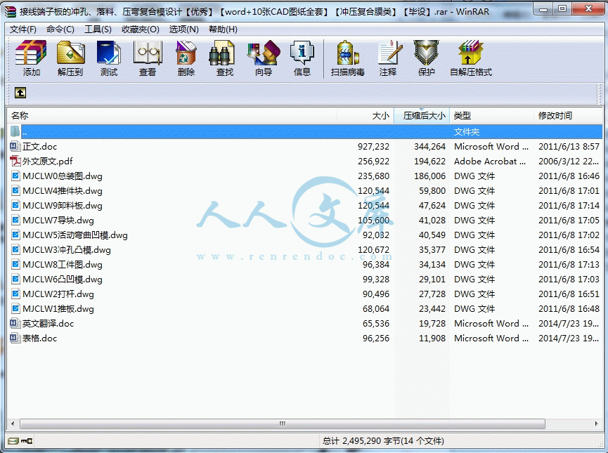Screen dimensions: 608x453
Task: Click the 344,264 packed size value
Action: 429,147
